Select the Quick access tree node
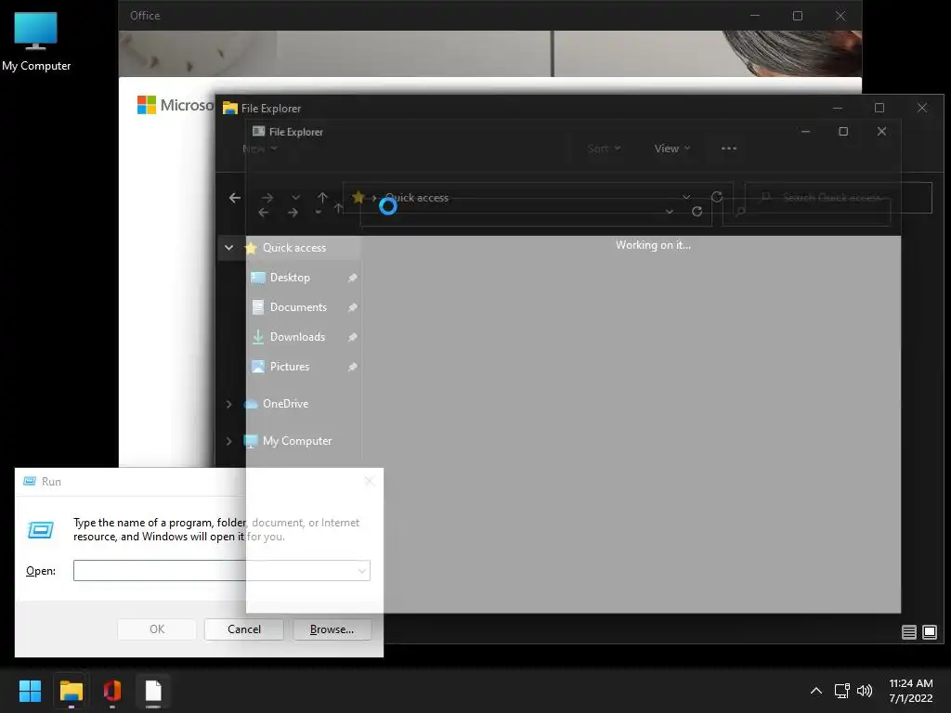This screenshot has height=713, width=951. [294, 247]
